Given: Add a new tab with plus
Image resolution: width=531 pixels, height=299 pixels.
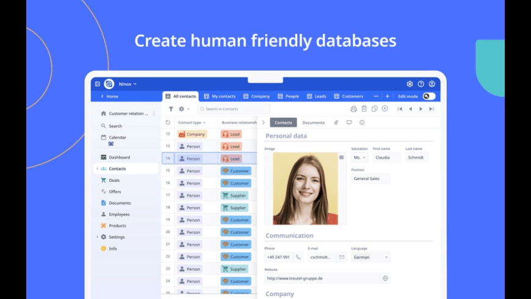Looking at the screenshot, I should tap(388, 96).
